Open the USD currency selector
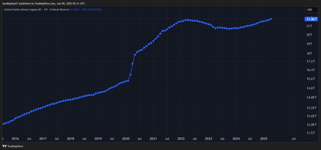 (309, 10)
